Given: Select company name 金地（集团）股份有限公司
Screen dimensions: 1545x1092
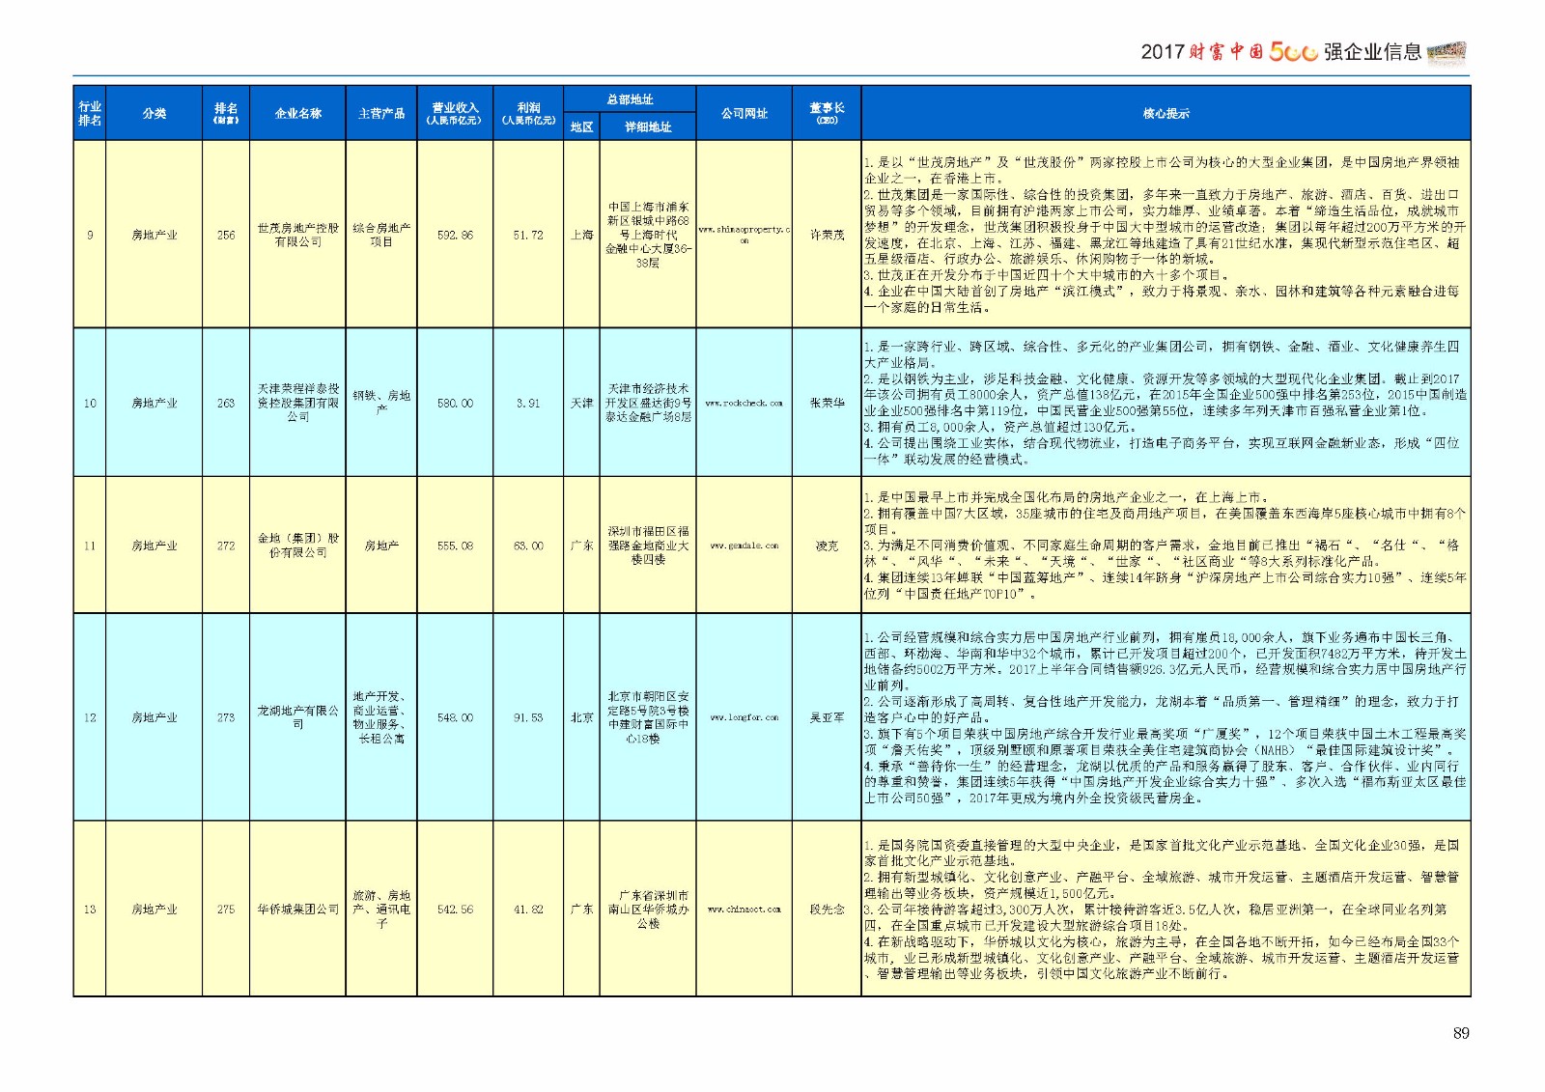Looking at the screenshot, I should tap(297, 546).
